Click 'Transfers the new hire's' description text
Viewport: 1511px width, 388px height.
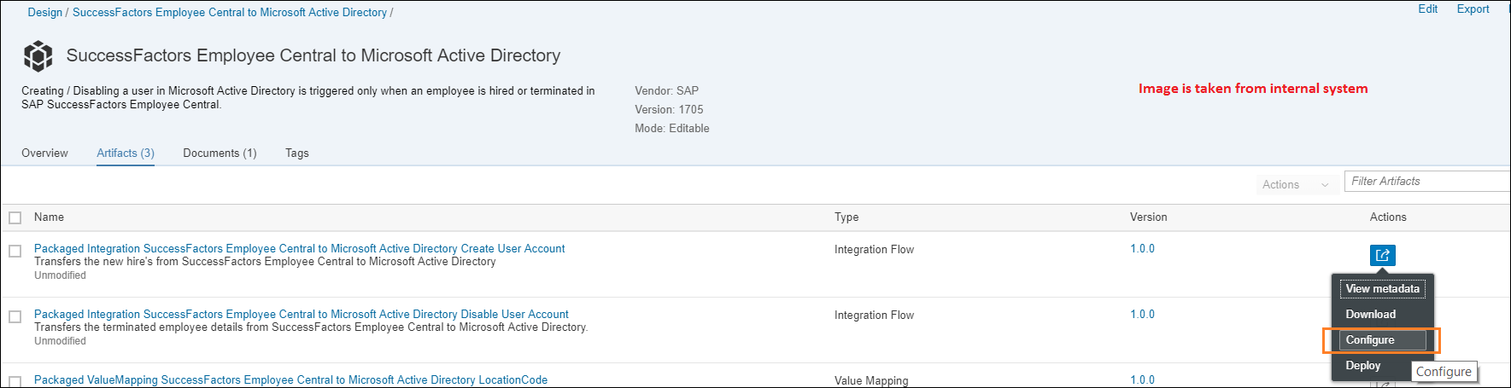[265, 262]
